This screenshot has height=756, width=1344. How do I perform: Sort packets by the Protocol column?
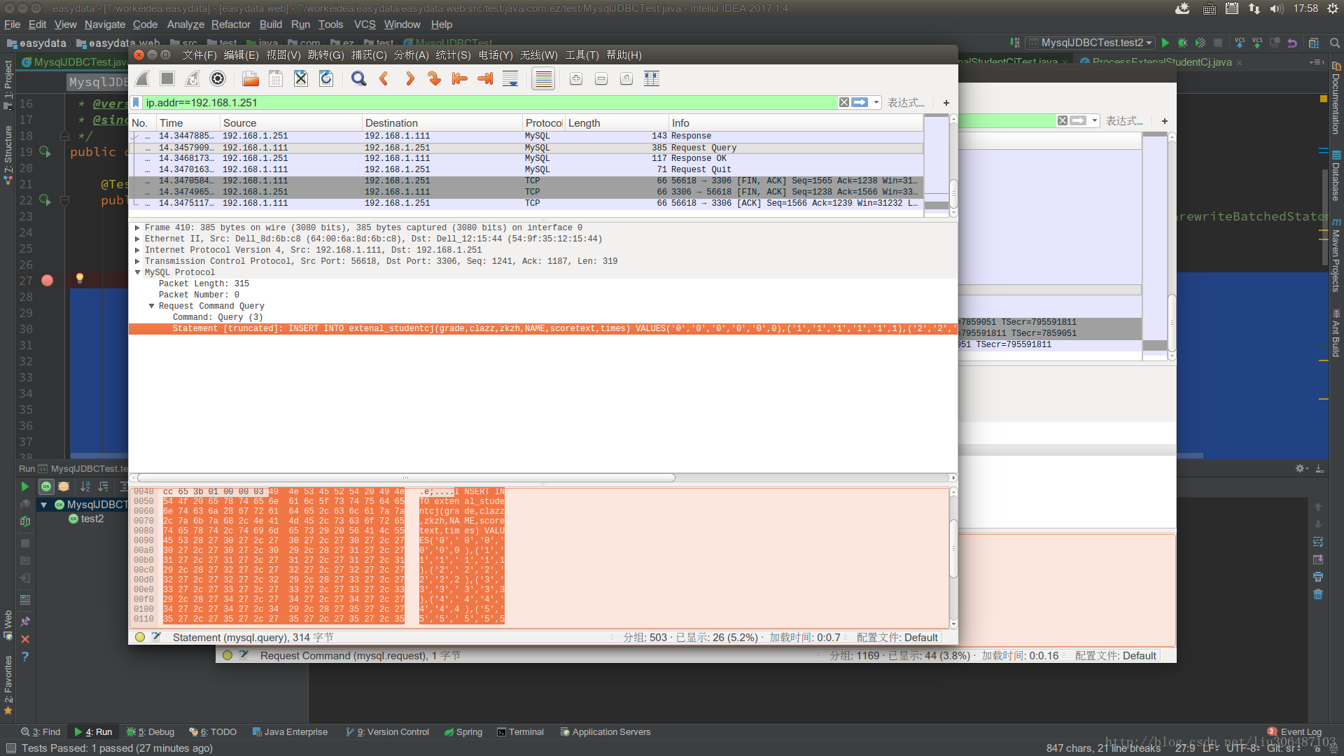[543, 123]
